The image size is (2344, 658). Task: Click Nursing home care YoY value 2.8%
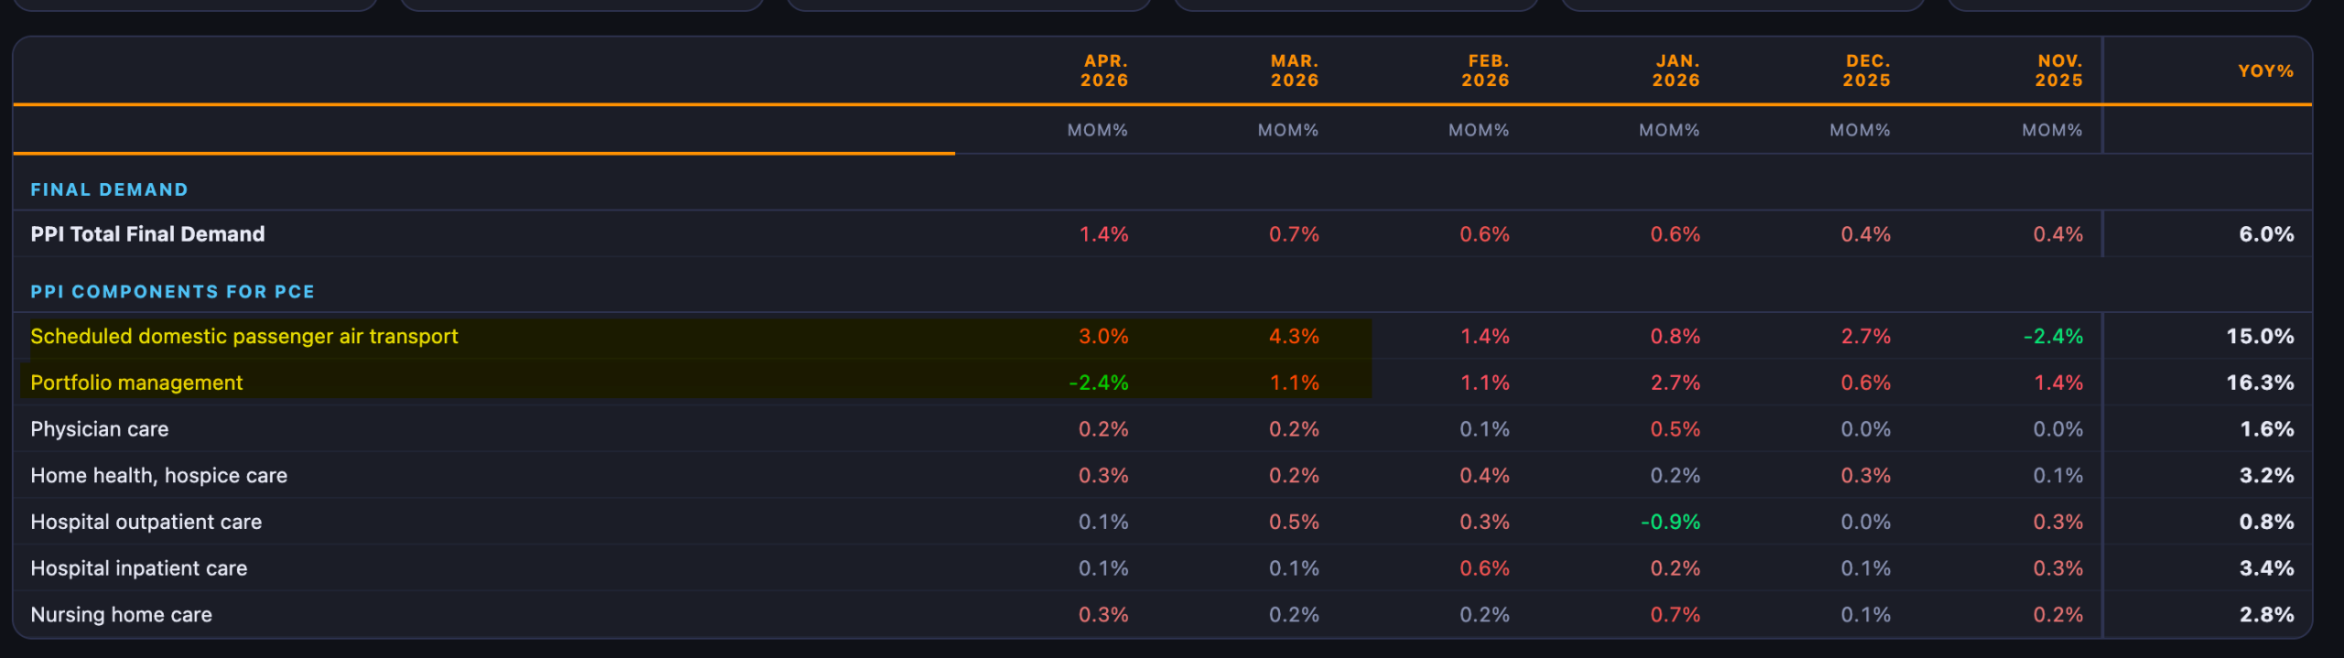[x=2267, y=615]
